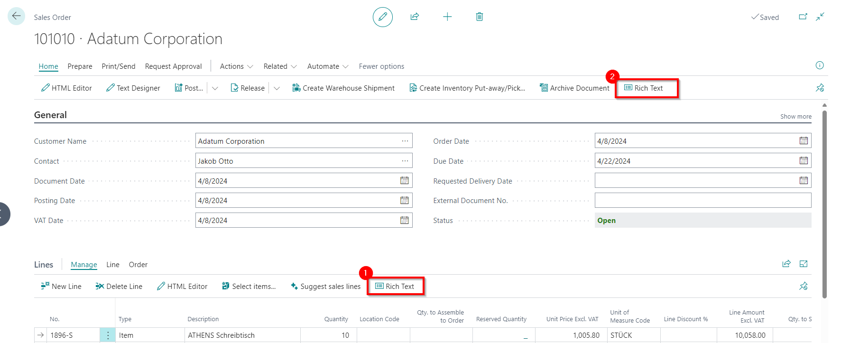Image resolution: width=850 pixels, height=343 pixels.
Task: Select the Line tab in Lines
Action: pyautogui.click(x=113, y=264)
